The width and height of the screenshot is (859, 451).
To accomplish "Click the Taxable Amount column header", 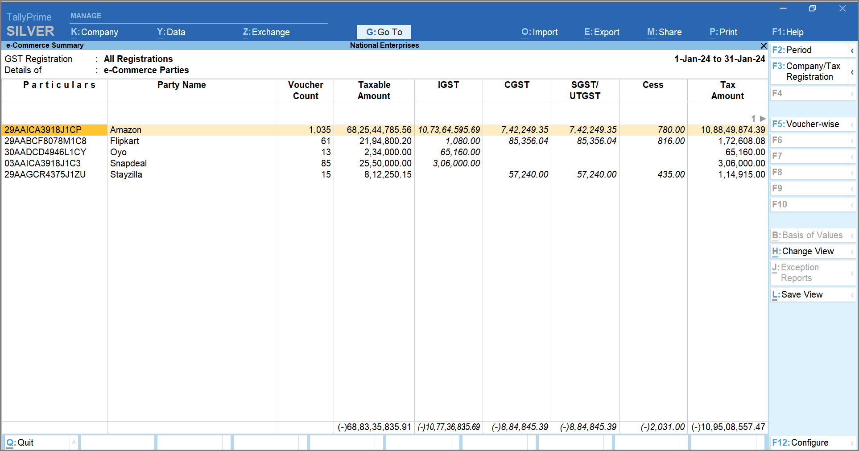I will point(374,90).
